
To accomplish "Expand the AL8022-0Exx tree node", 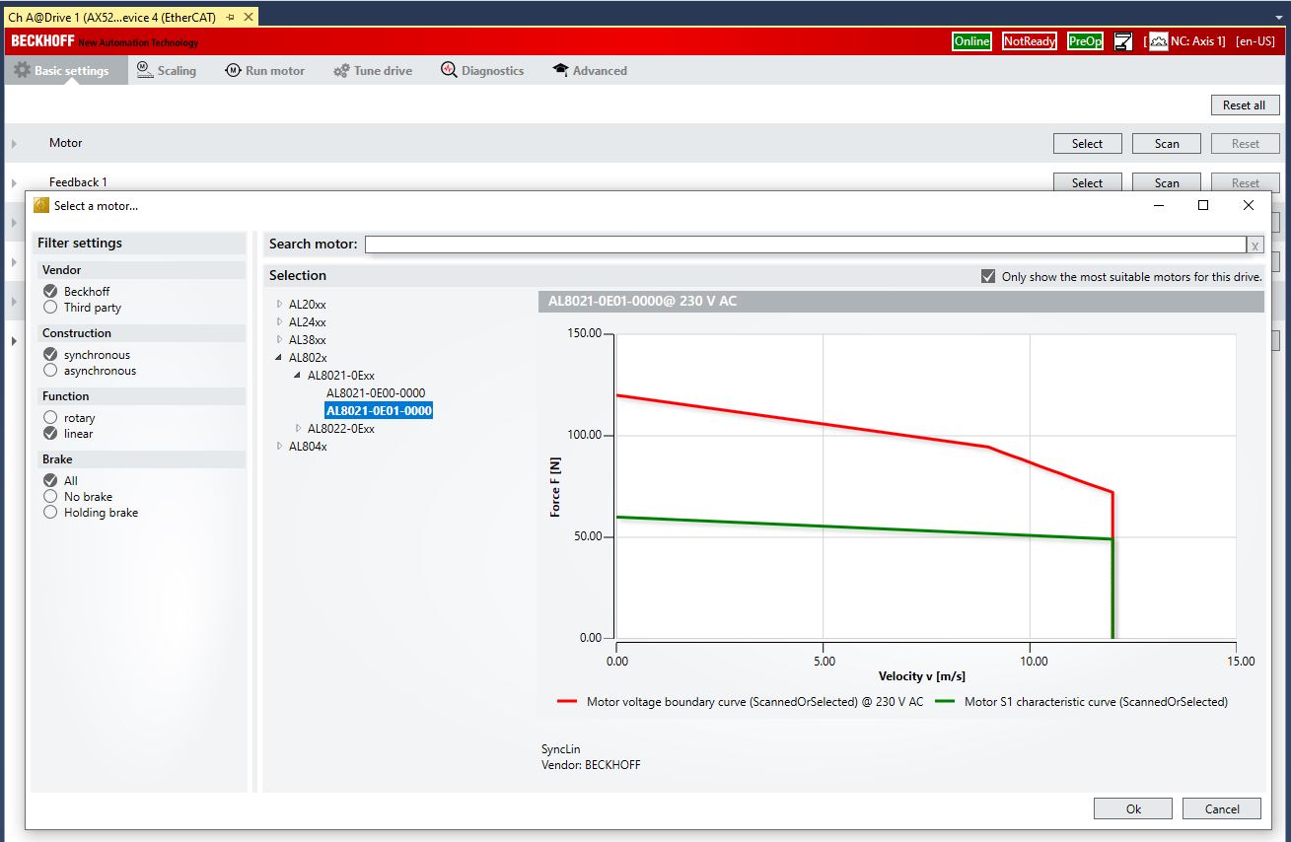I will click(298, 429).
